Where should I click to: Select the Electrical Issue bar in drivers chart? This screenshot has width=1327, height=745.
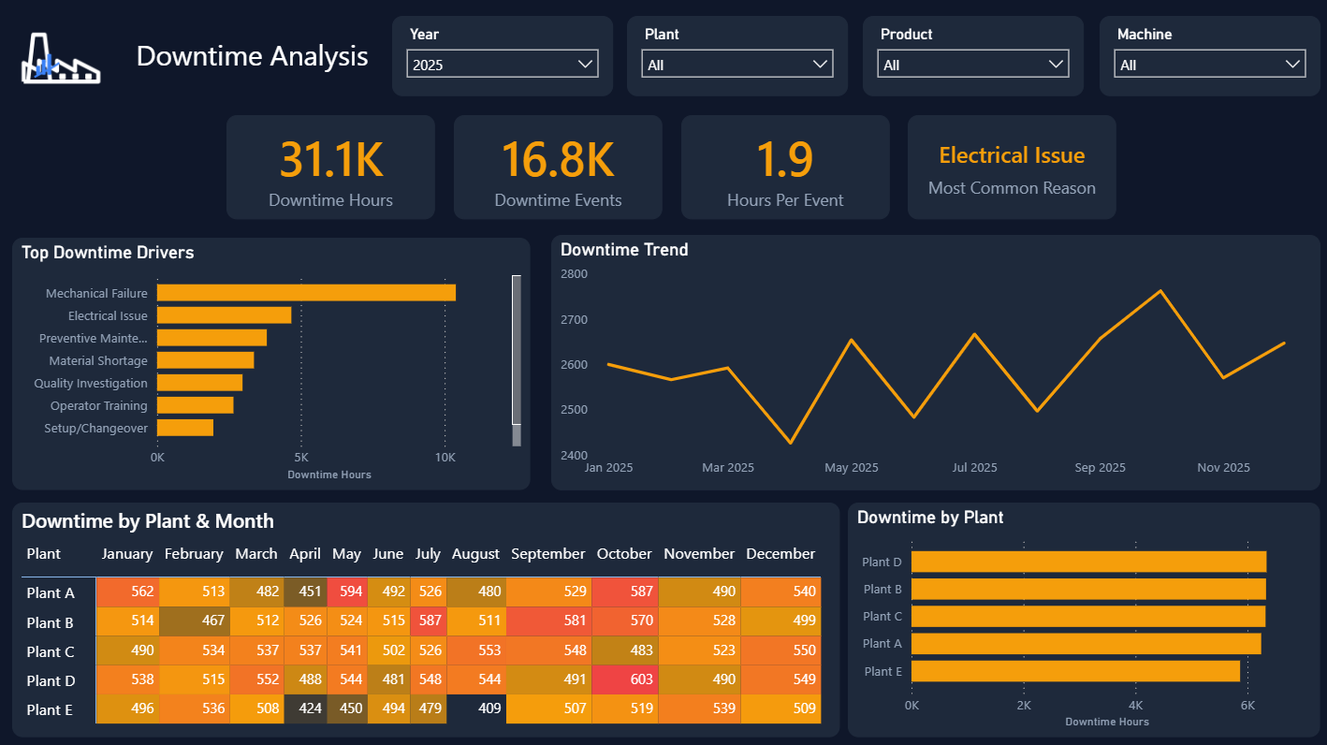pos(224,315)
